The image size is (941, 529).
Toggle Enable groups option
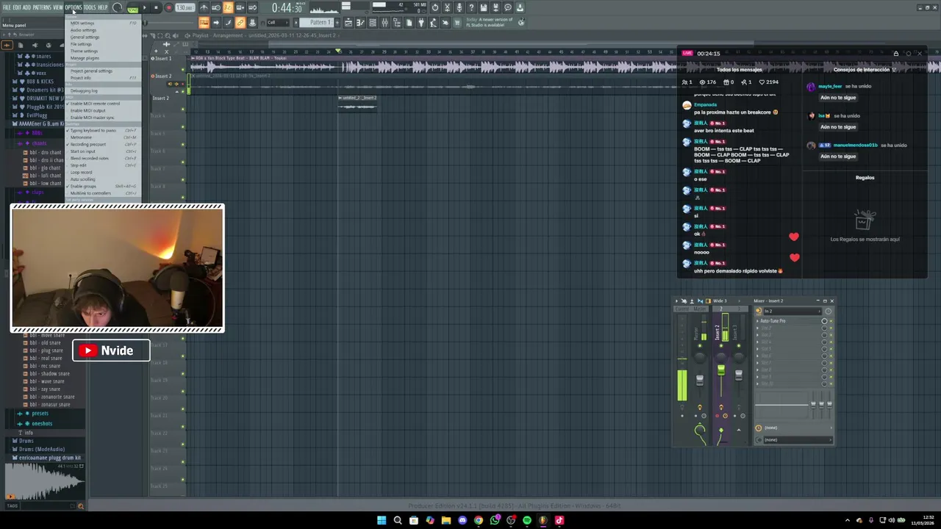pos(103,187)
